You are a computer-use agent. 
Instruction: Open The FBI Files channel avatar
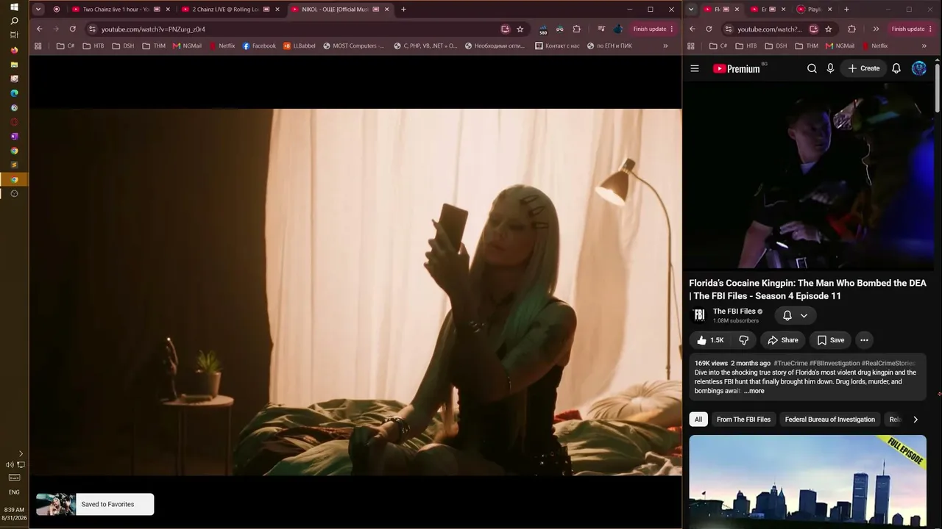pos(699,315)
